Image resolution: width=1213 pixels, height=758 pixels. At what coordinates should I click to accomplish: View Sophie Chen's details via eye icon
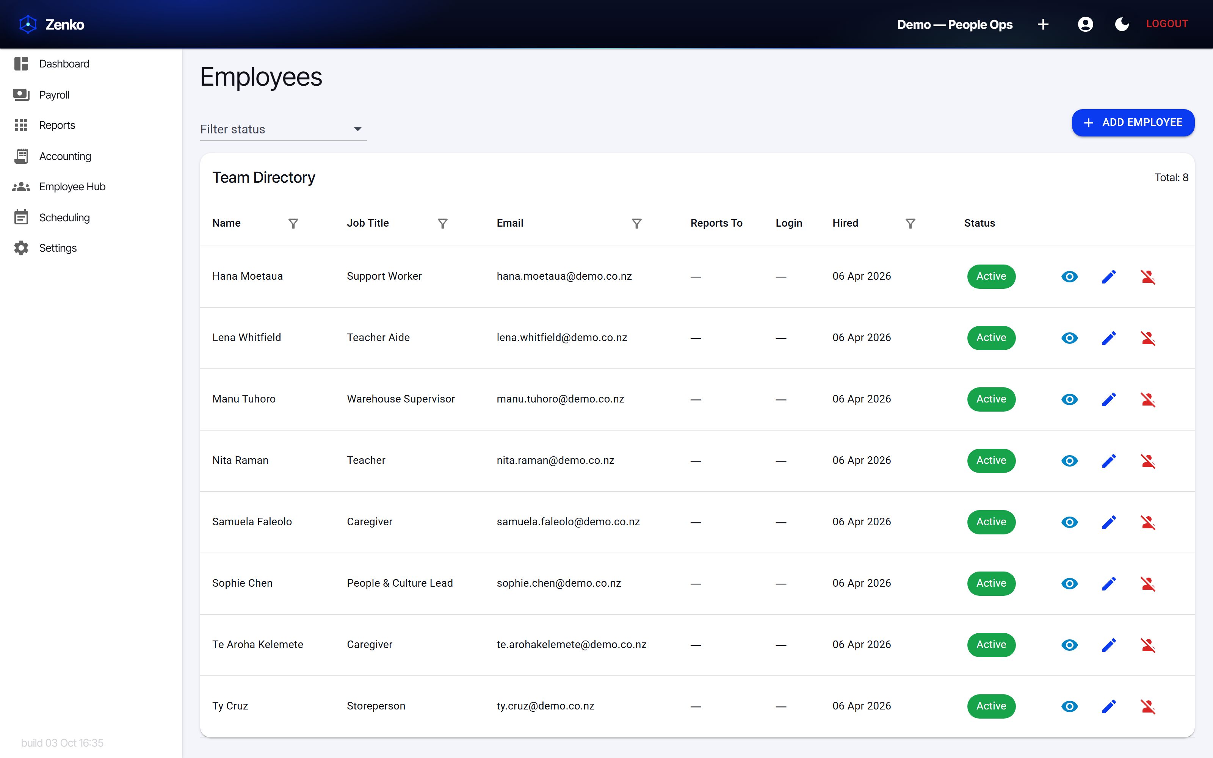coord(1070,584)
